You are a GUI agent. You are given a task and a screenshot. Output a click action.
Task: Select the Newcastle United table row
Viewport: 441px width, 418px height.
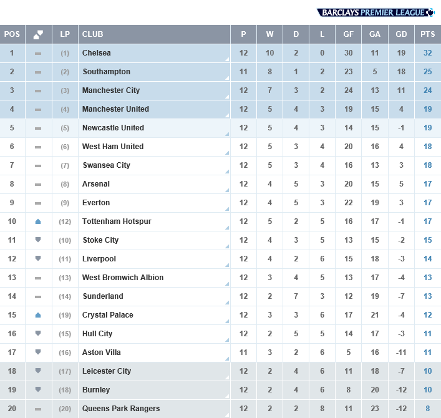221,128
